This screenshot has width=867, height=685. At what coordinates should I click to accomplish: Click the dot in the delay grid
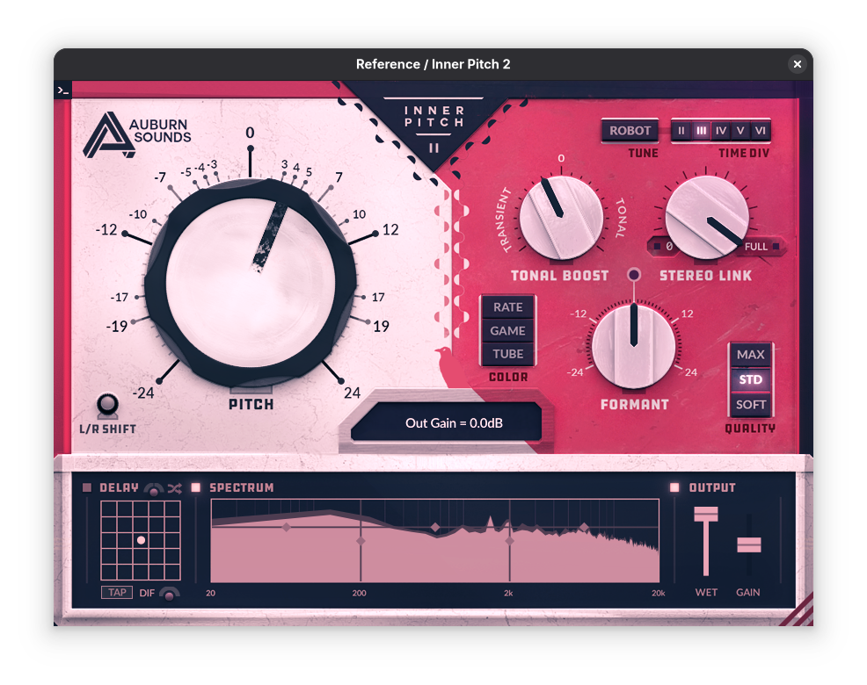(x=141, y=540)
